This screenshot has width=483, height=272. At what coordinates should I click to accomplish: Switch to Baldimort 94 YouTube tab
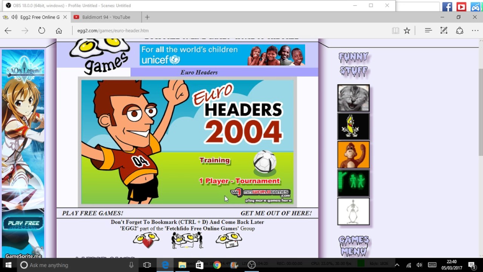[x=106, y=17]
